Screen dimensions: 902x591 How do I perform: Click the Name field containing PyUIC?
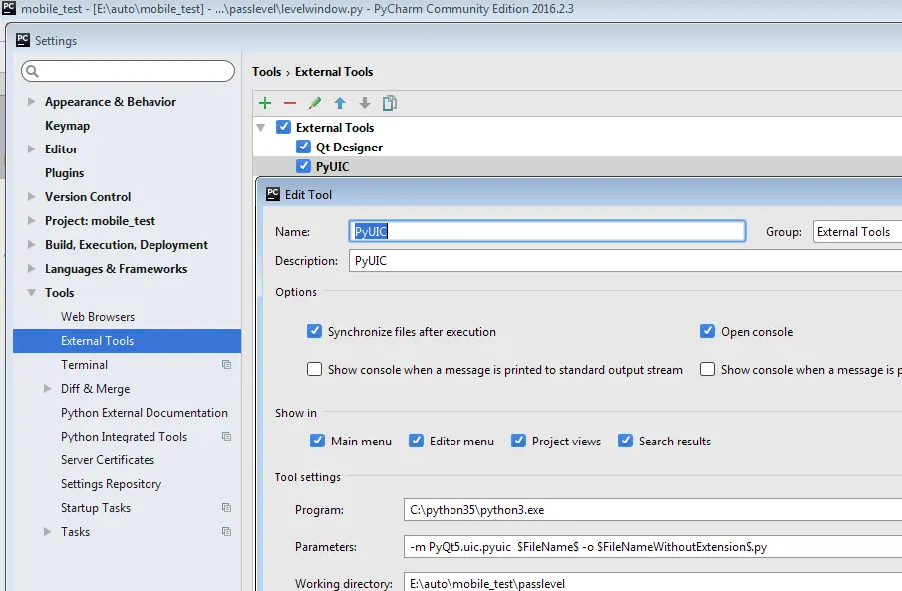tap(546, 231)
